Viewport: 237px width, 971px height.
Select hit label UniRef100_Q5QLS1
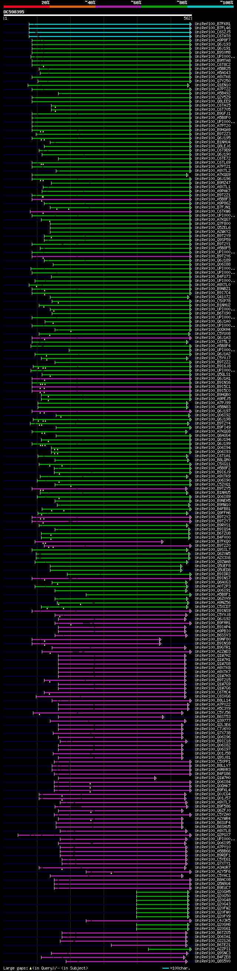[x=213, y=375]
